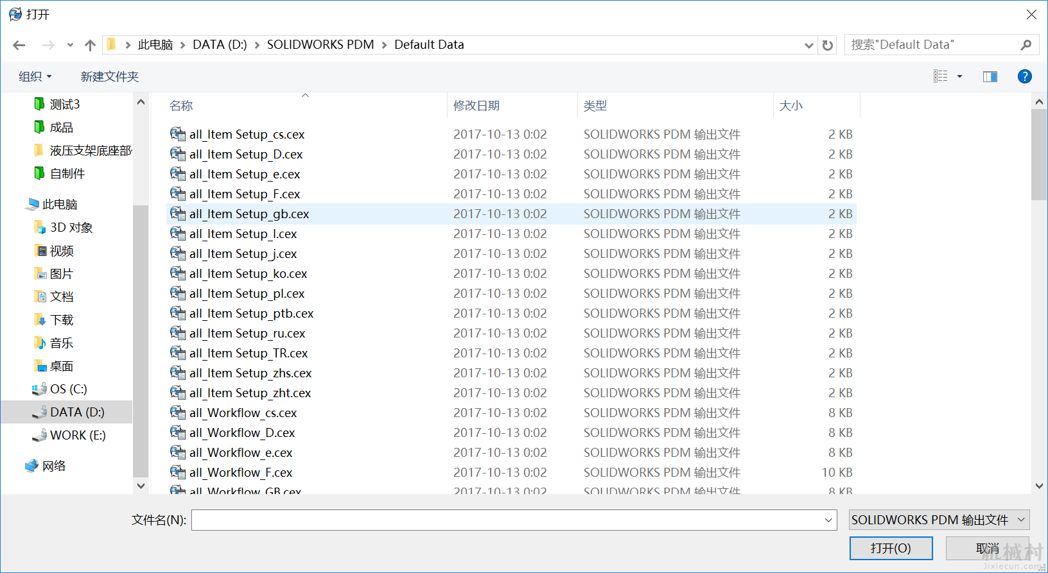Open the 组织 menu
The width and height of the screenshot is (1048, 573).
(x=35, y=76)
